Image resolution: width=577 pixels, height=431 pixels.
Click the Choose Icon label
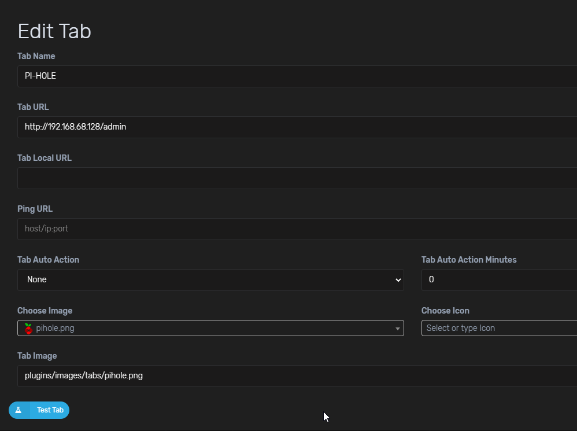click(445, 311)
